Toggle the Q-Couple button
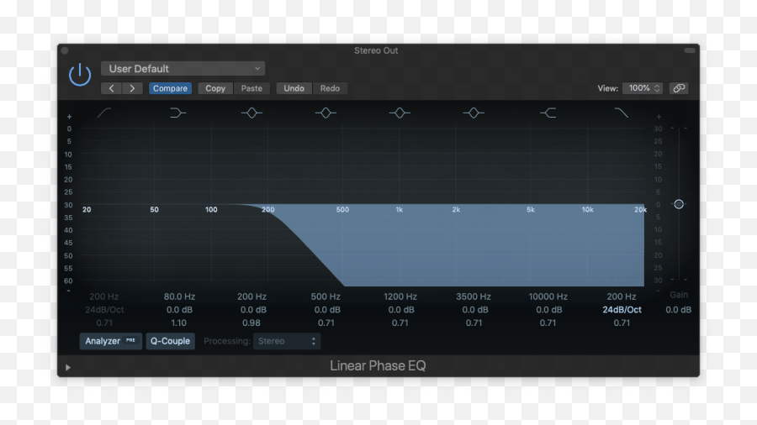The image size is (757, 425). [171, 341]
